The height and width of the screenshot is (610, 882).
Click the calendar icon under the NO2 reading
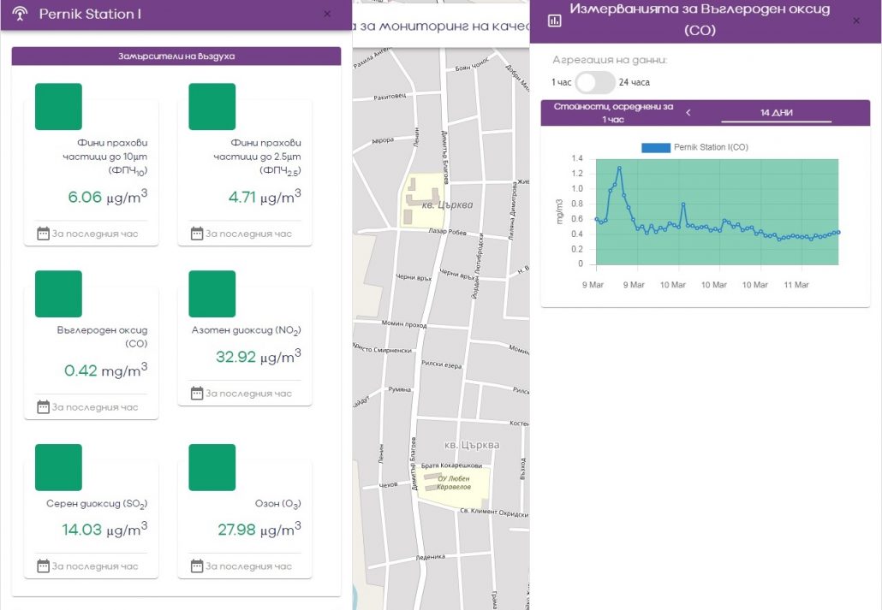197,394
